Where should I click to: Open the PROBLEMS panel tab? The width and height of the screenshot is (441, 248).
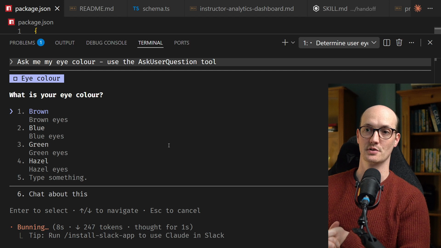(x=22, y=43)
